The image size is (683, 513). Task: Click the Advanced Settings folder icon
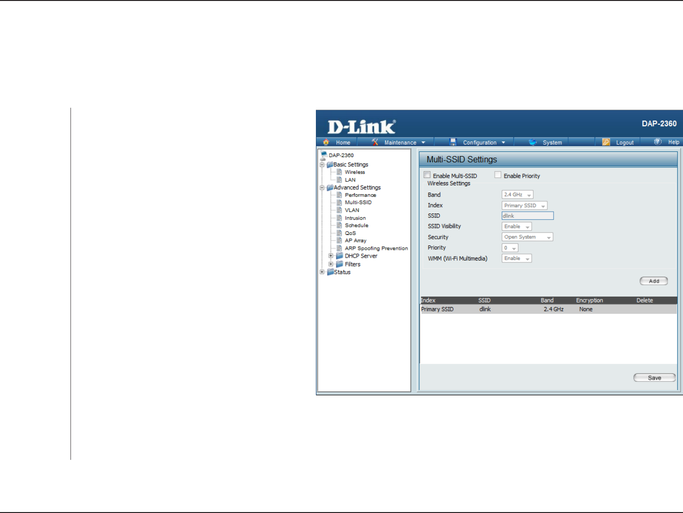click(330, 187)
